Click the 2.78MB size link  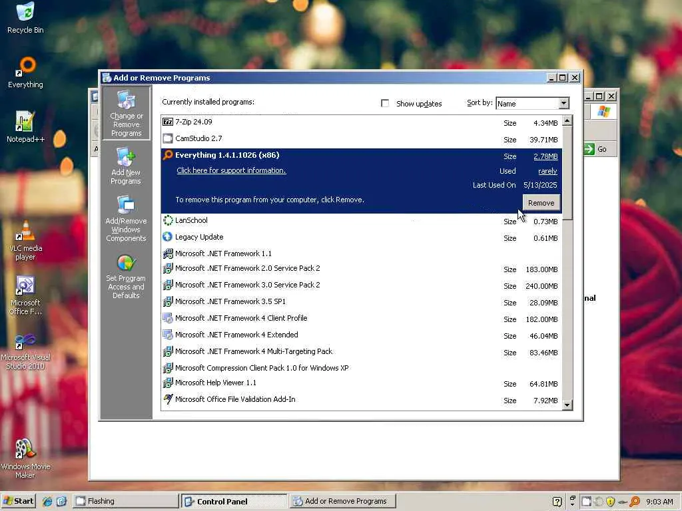(545, 156)
